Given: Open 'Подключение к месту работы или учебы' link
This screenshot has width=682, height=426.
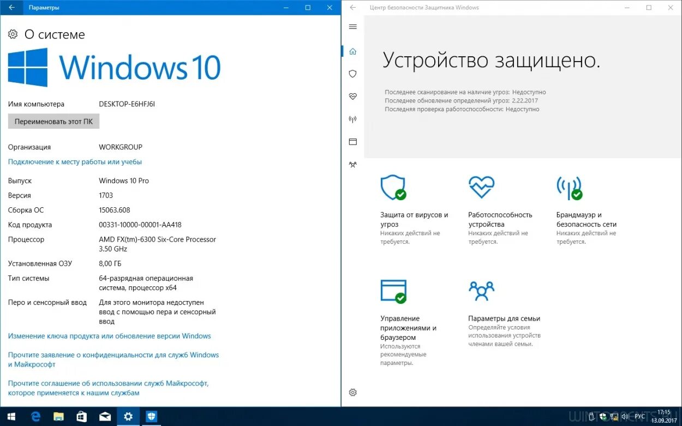Looking at the screenshot, I should pyautogui.click(x=75, y=161).
